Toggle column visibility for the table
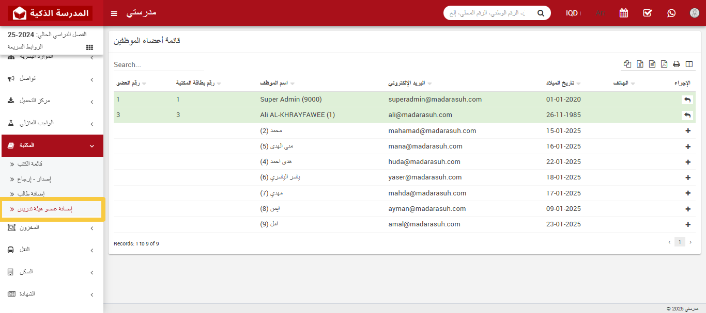706x313 pixels. pos(689,64)
